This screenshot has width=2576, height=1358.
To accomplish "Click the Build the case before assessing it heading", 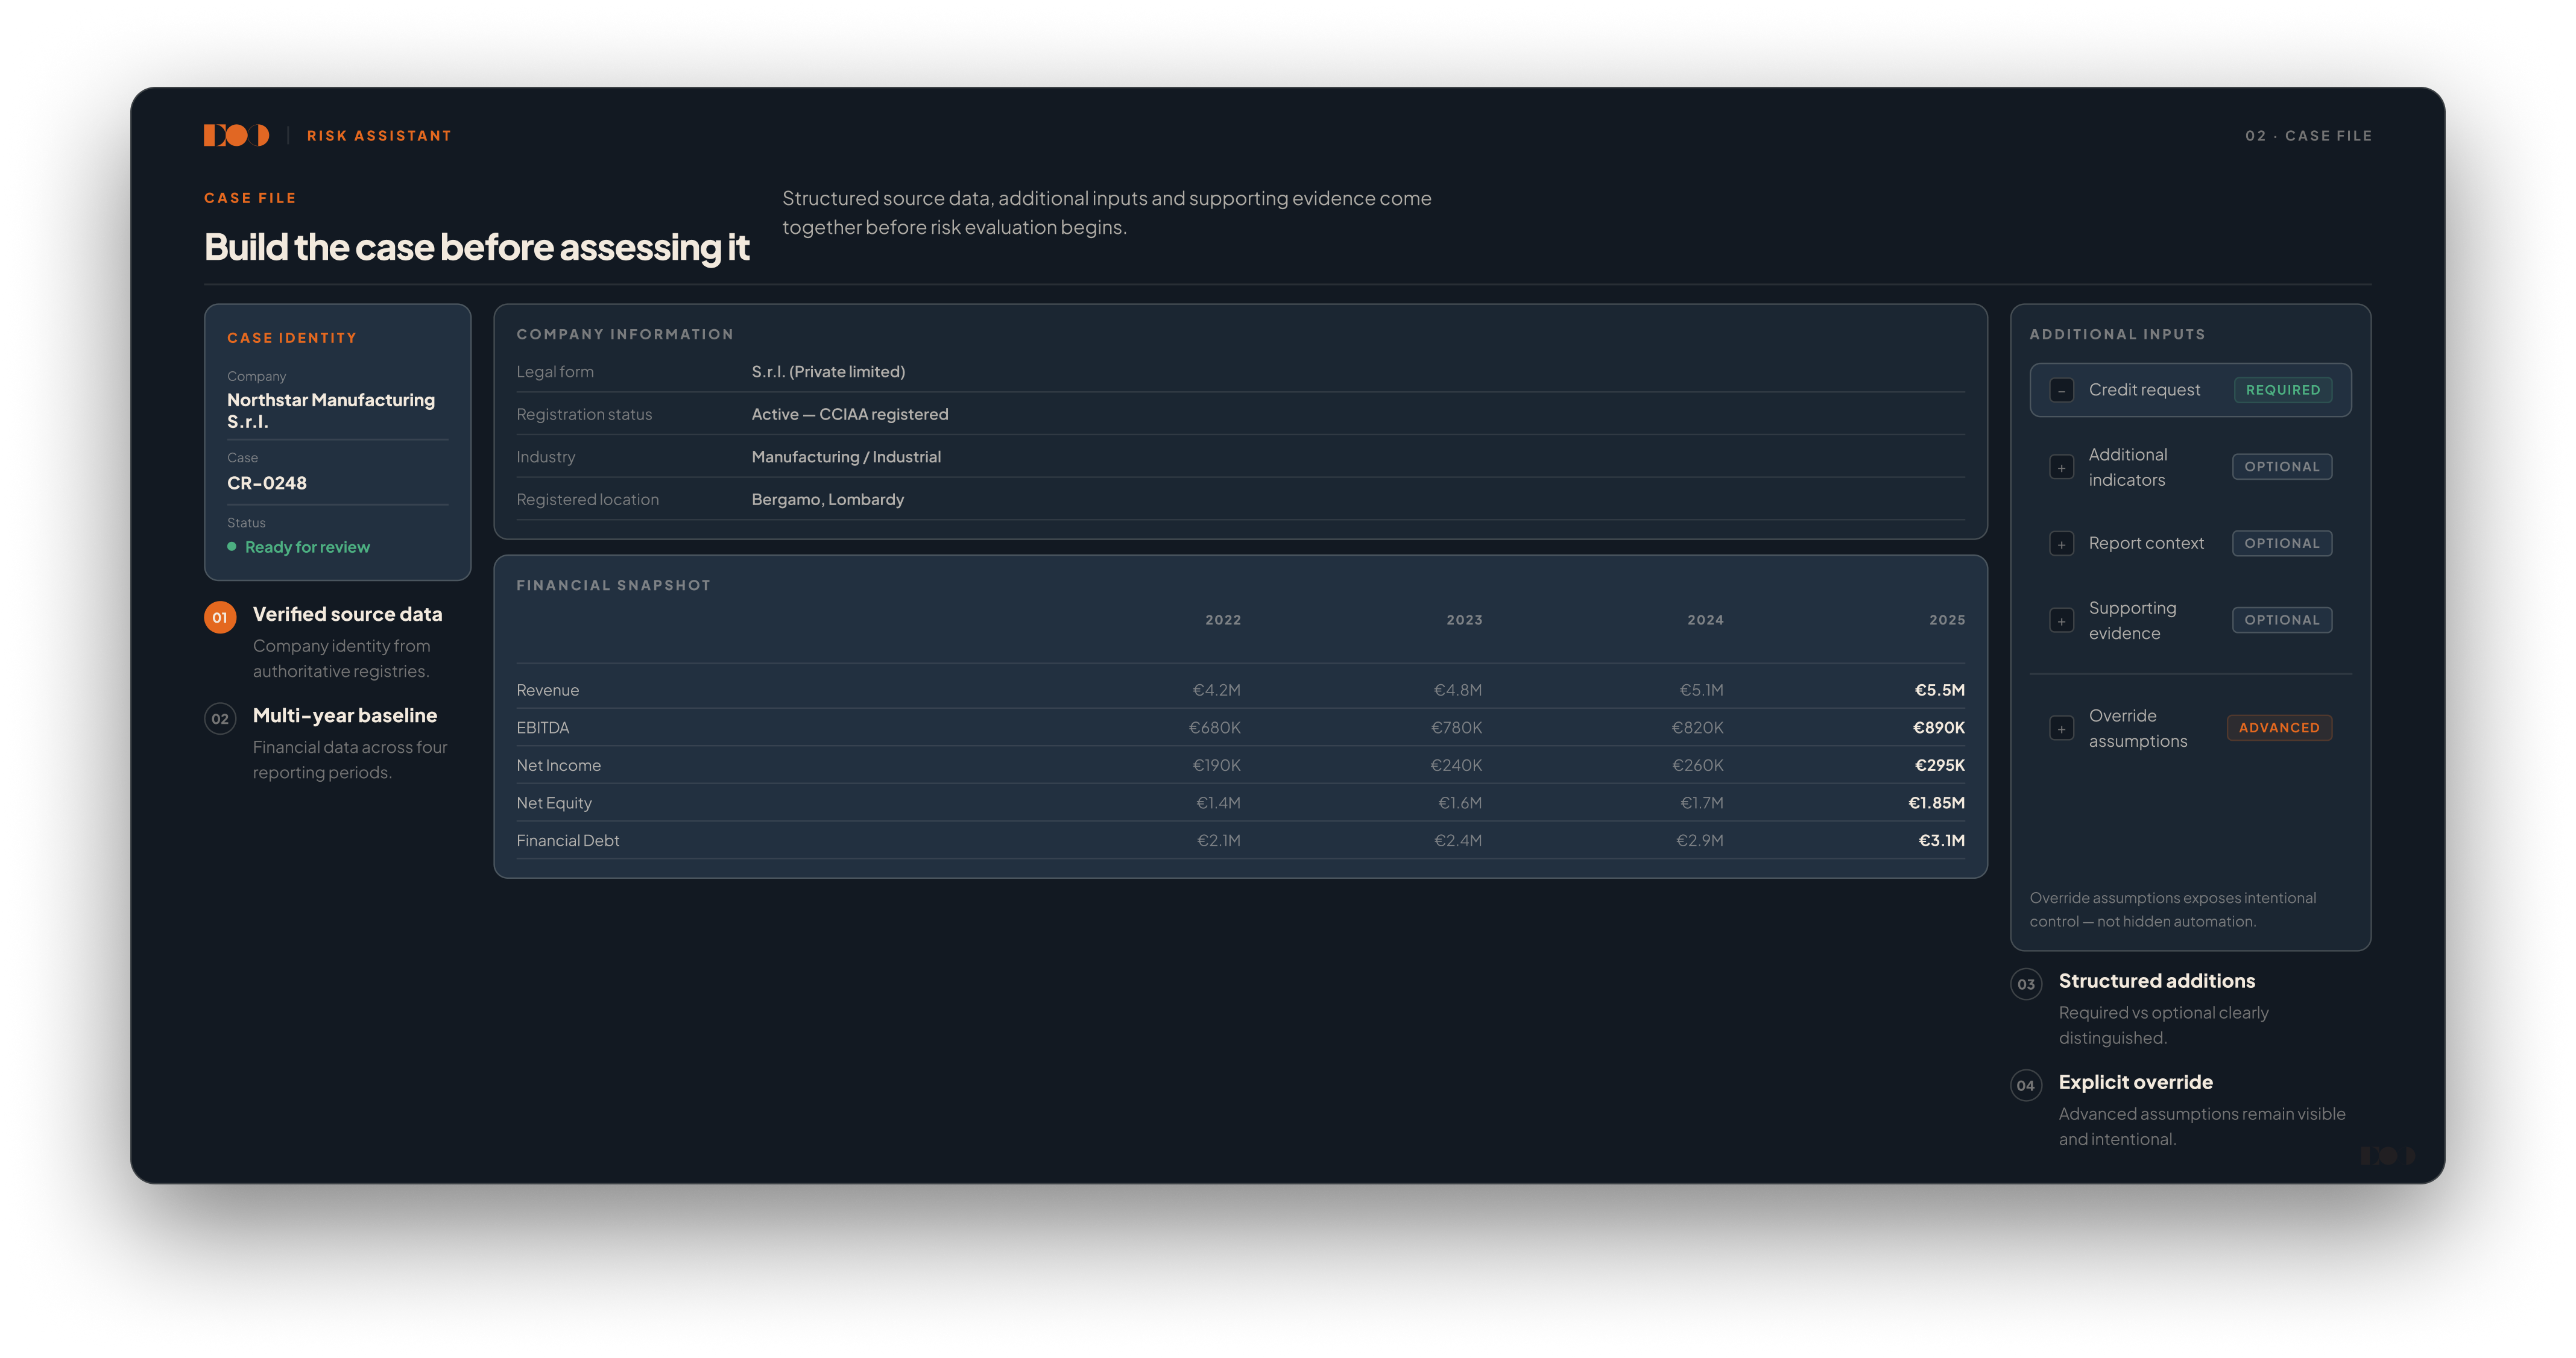I will 476,247.
